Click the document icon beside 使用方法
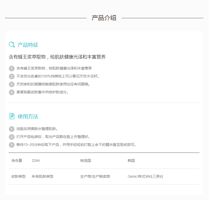 coord(12,116)
